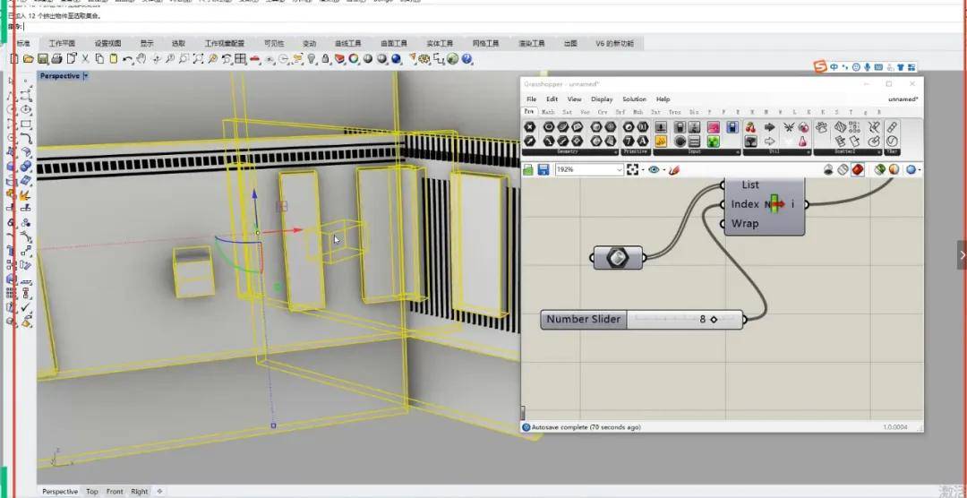Switch to the Front viewport tab
This screenshot has height=498, width=967.
115,491
